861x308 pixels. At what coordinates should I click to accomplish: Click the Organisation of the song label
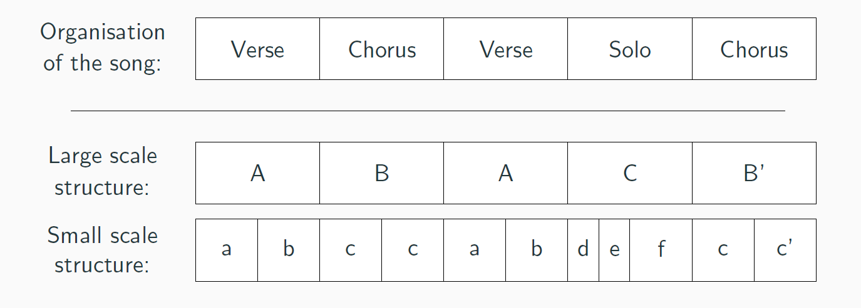[x=103, y=47]
